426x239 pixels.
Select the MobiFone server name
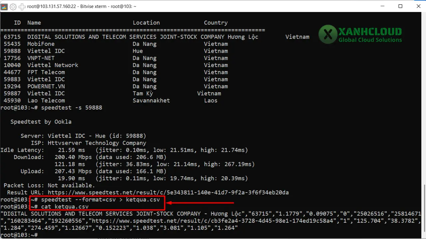[x=41, y=44]
